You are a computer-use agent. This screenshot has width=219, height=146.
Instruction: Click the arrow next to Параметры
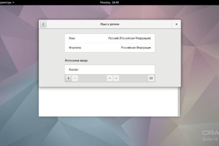[x=14, y=2]
